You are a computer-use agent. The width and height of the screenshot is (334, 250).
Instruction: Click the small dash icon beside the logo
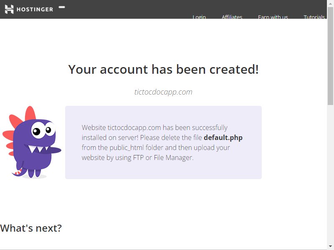(62, 7)
